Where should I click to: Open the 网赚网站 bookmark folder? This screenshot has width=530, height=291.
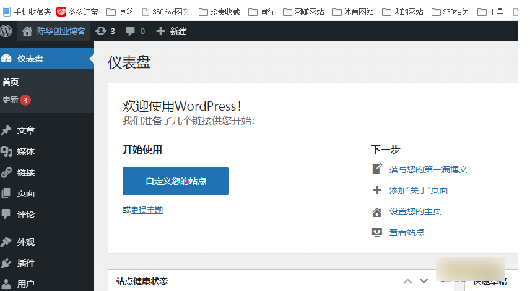click(x=303, y=12)
